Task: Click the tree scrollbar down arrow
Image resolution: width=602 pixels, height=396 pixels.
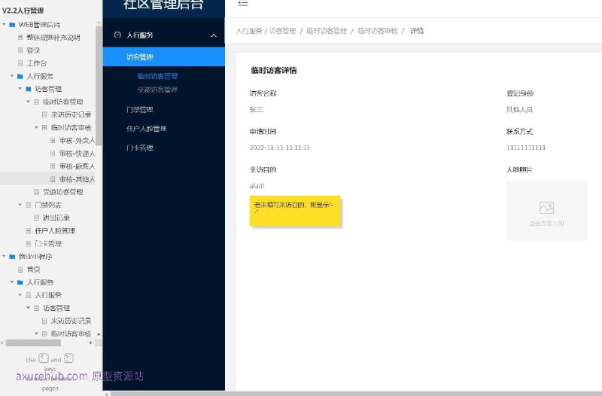Action: pyautogui.click(x=99, y=334)
